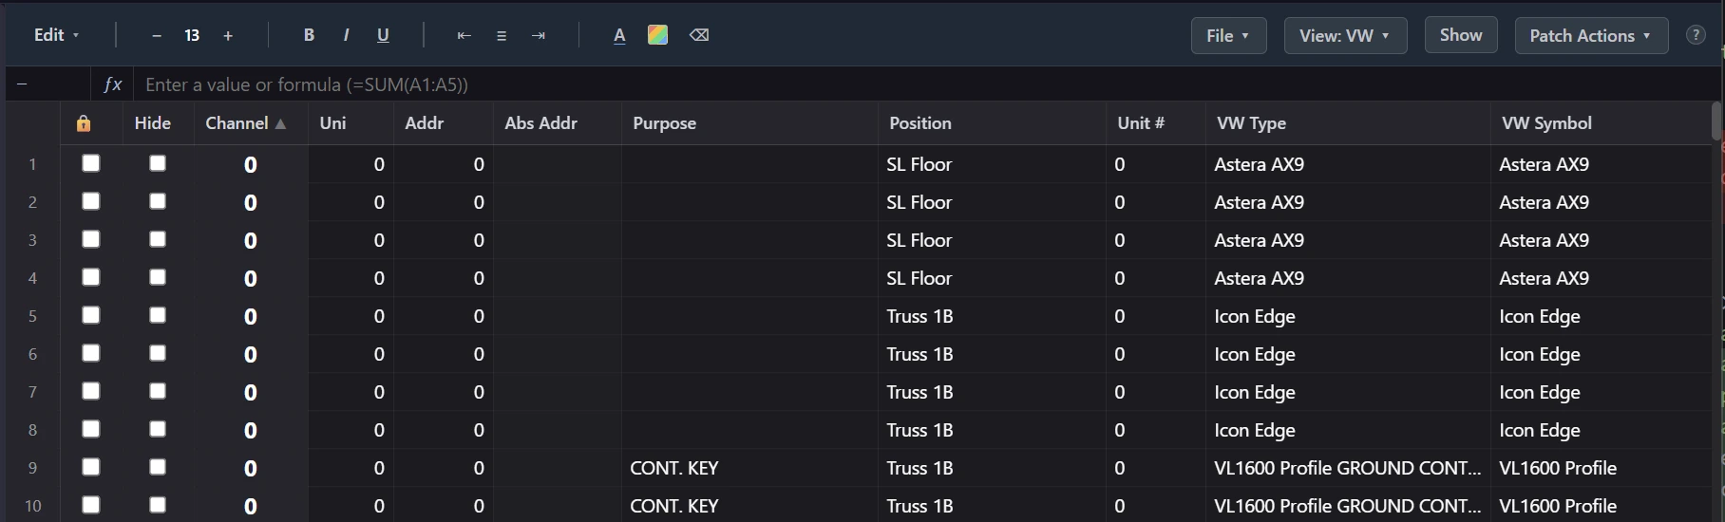Select CONT. KEY purpose in row 9
The image size is (1725, 522).
coord(749,468)
